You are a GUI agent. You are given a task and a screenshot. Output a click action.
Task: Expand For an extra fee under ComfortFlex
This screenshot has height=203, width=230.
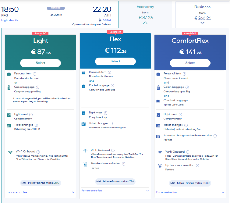[190, 192]
